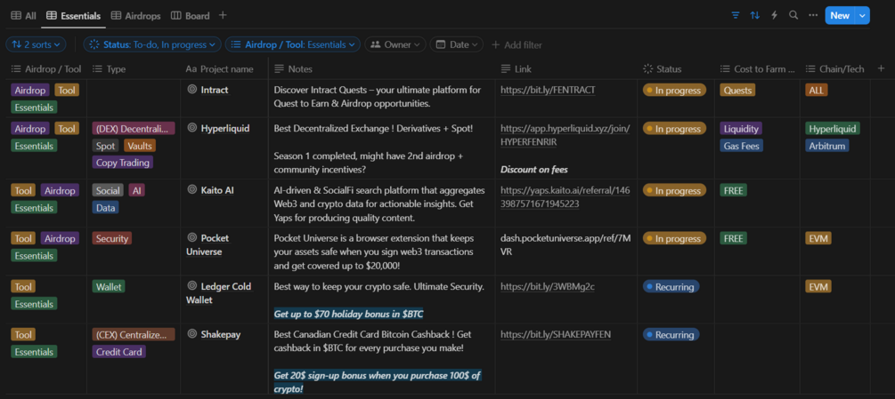The width and height of the screenshot is (895, 399).
Task: Add a new column with the plus icon
Action: [881, 68]
